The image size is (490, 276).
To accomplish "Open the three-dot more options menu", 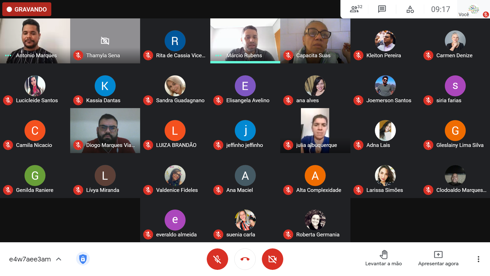I will pos(479,259).
